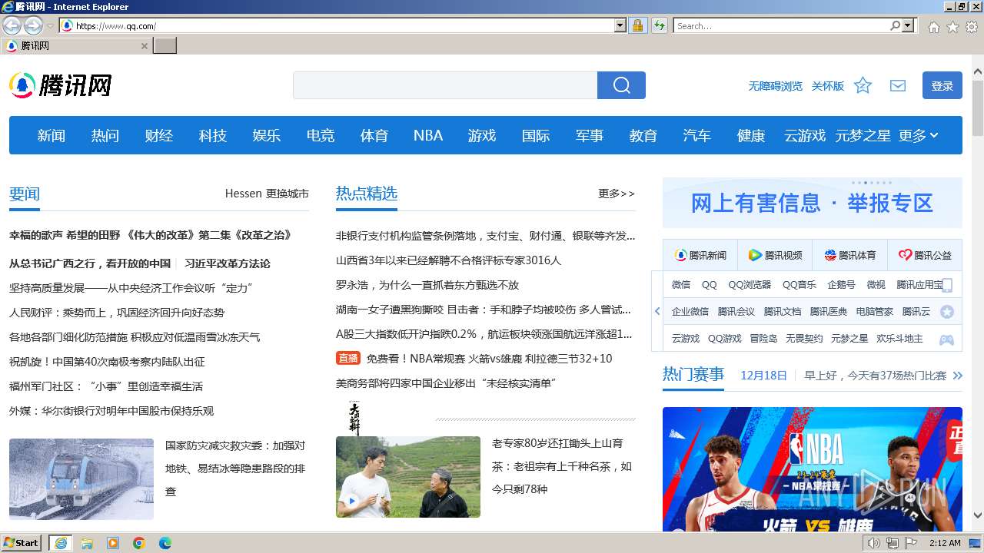The image size is (984, 553).
Task: Click the volume speaker tray icon
Action: [x=873, y=543]
